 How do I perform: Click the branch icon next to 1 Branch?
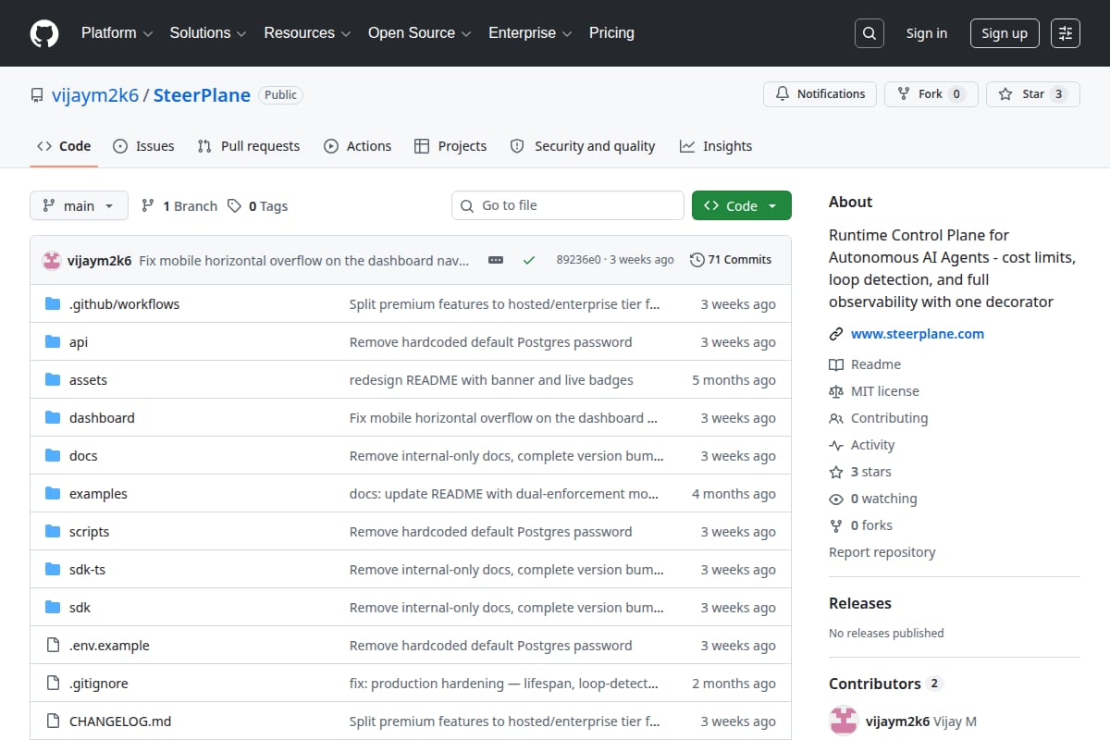148,205
